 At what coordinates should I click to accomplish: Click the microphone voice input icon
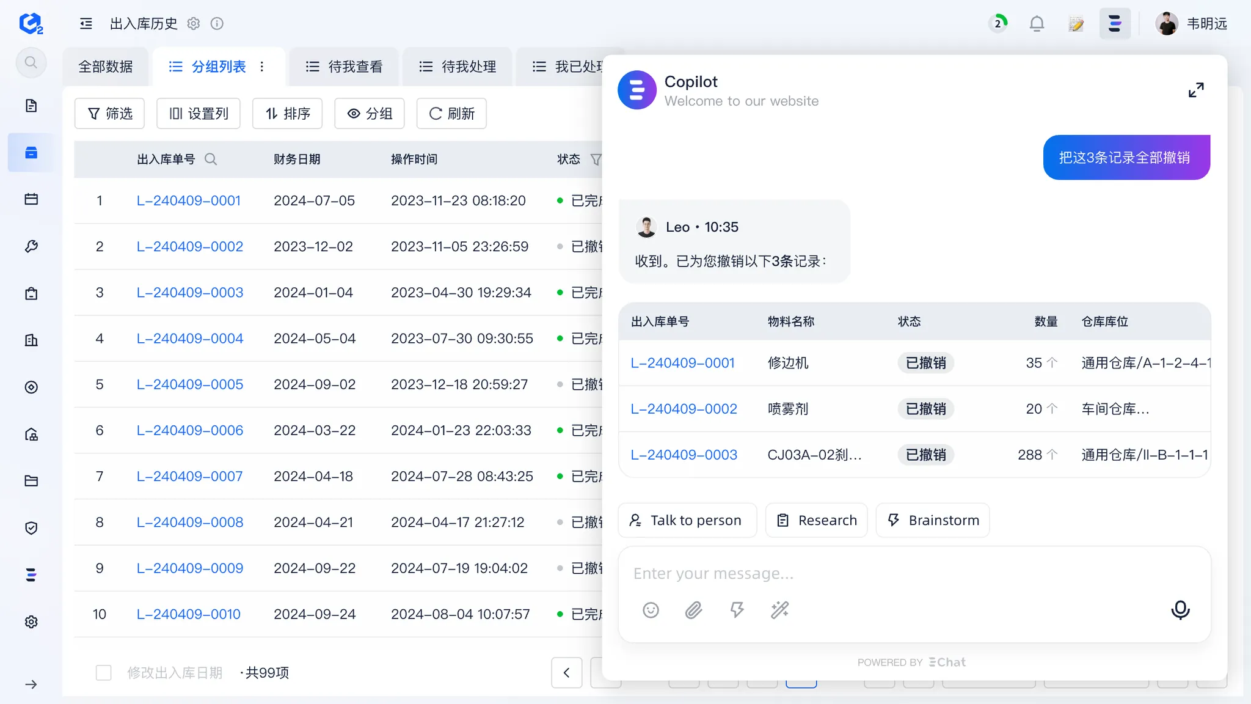point(1180,609)
